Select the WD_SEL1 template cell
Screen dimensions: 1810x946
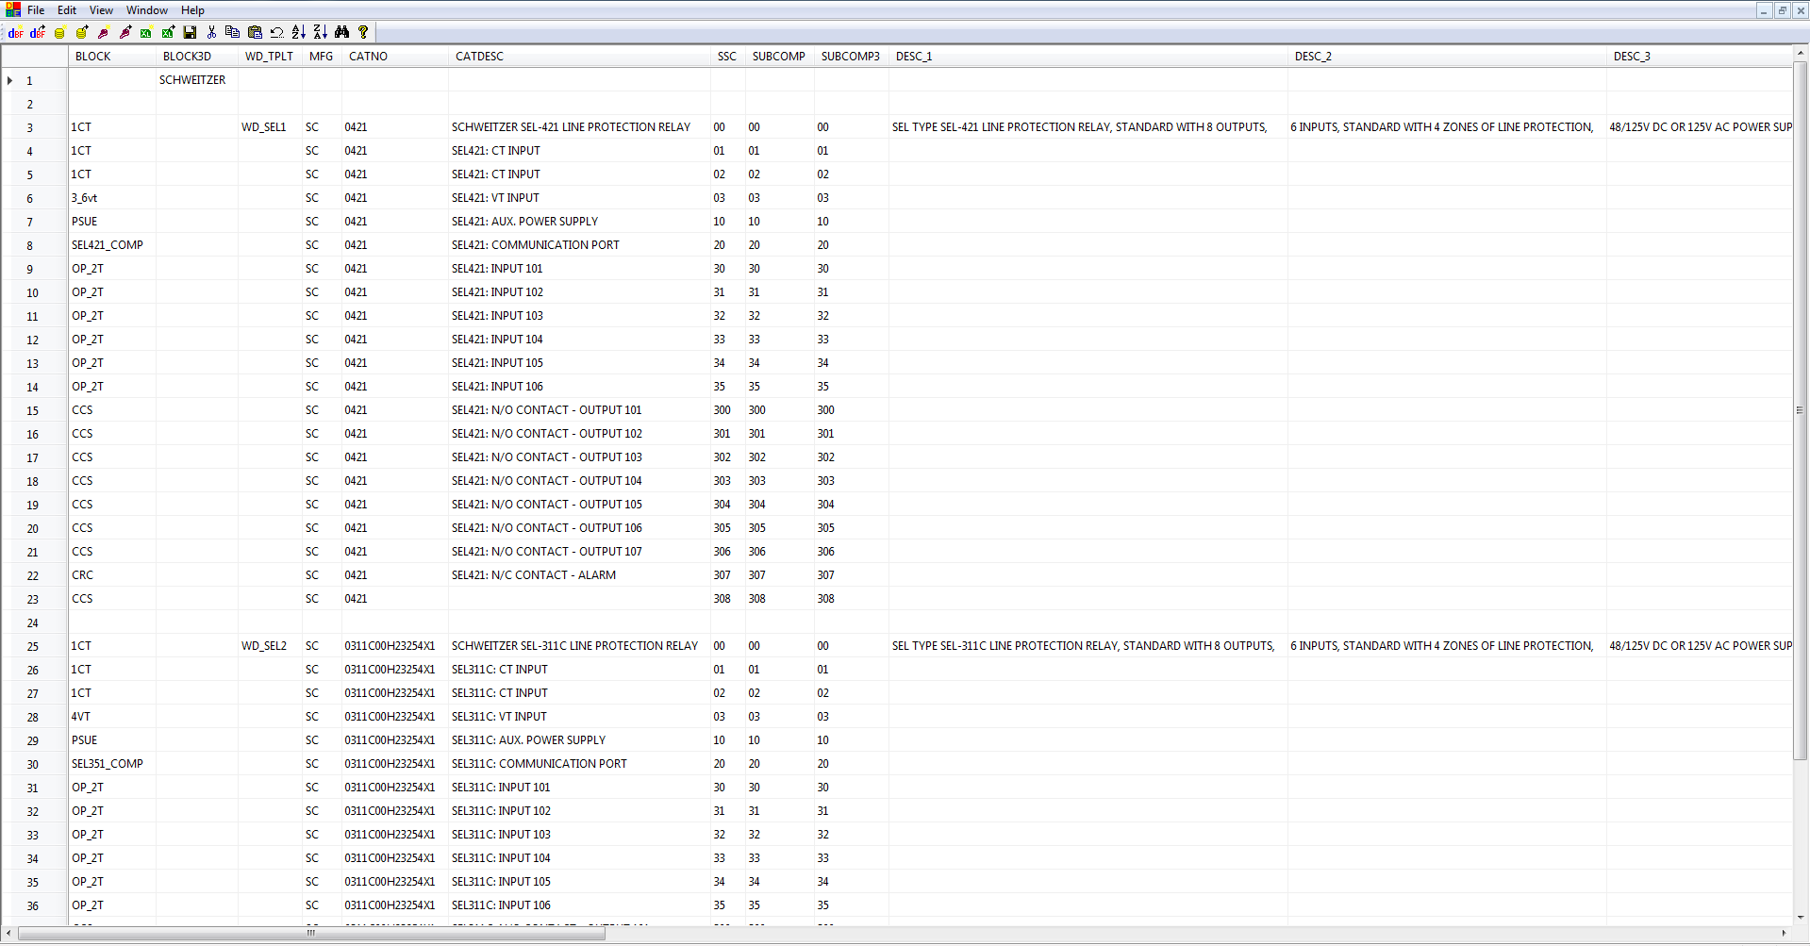(270, 127)
